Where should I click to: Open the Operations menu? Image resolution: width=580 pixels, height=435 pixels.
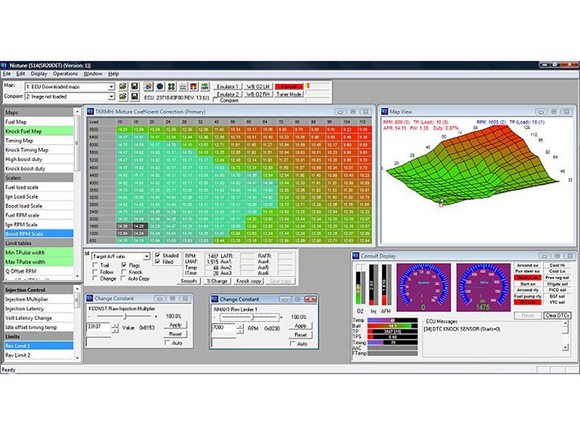pos(65,73)
